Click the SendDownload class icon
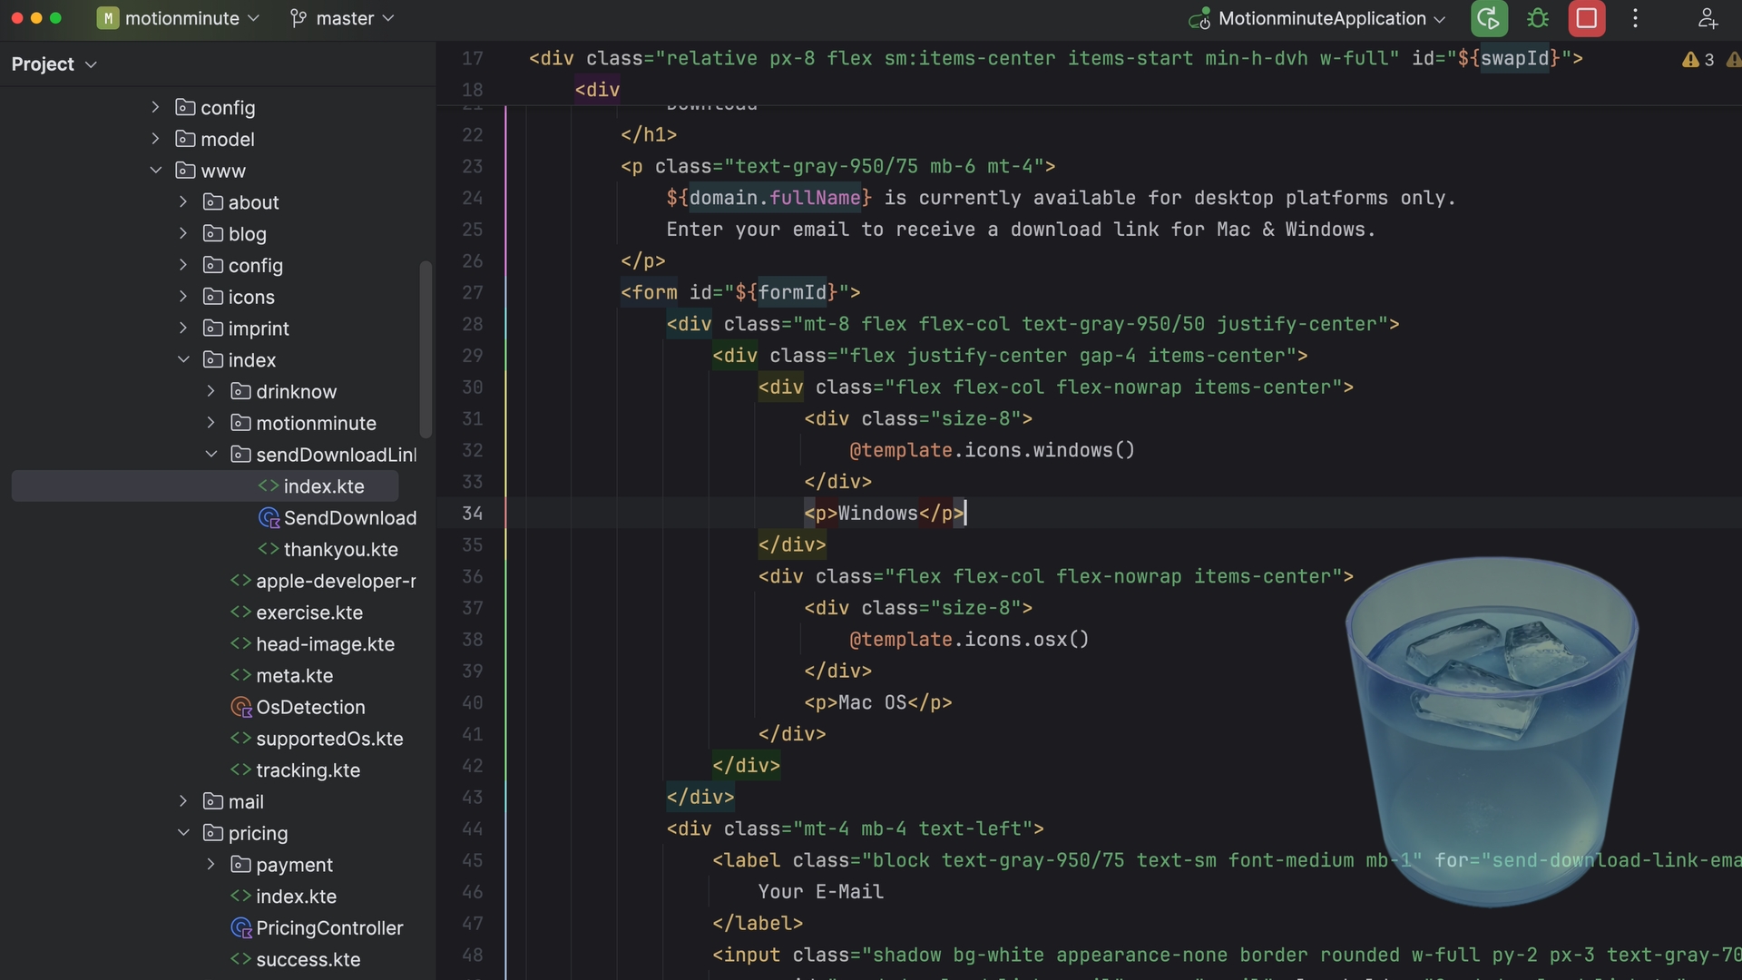This screenshot has height=980, width=1742. click(269, 517)
